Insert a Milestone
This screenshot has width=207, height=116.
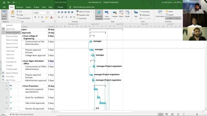point(145,15)
